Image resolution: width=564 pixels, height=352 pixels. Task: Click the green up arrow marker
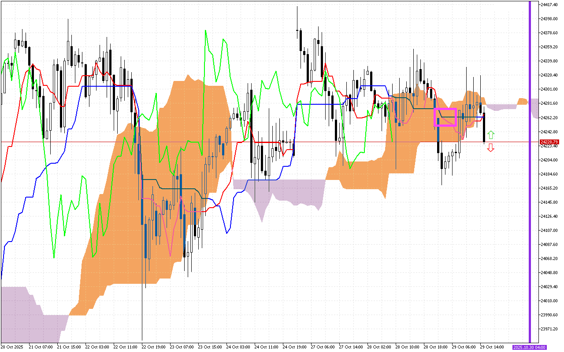pyautogui.click(x=491, y=135)
